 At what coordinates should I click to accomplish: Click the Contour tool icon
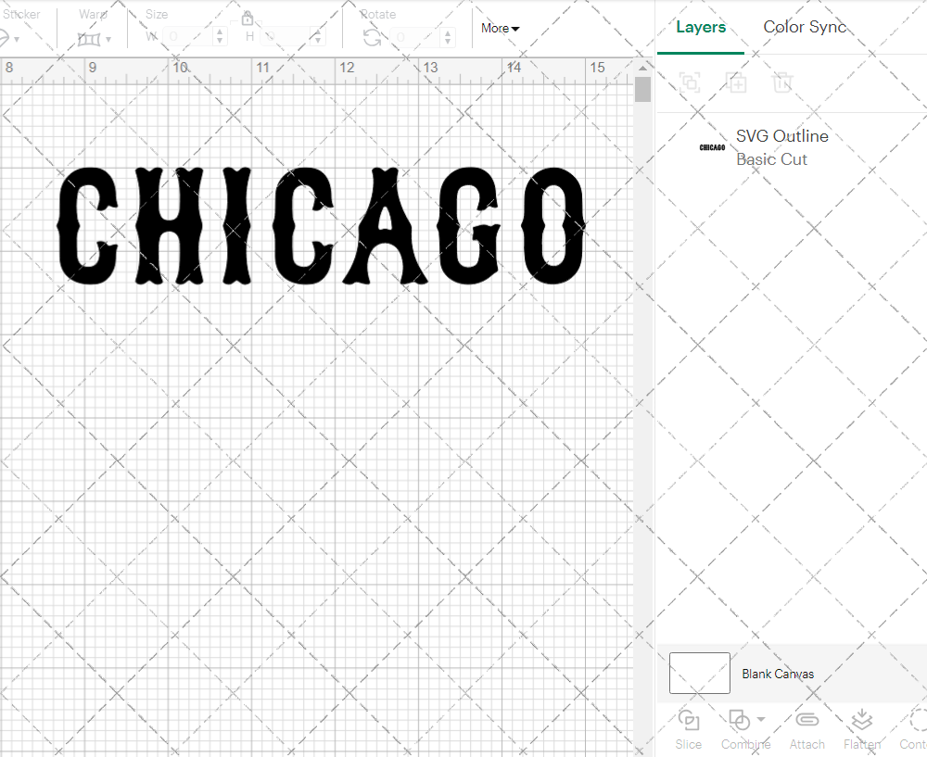917,720
